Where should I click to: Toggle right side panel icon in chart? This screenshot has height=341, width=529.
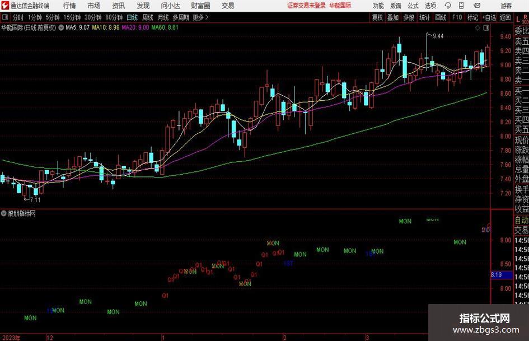click(486, 28)
